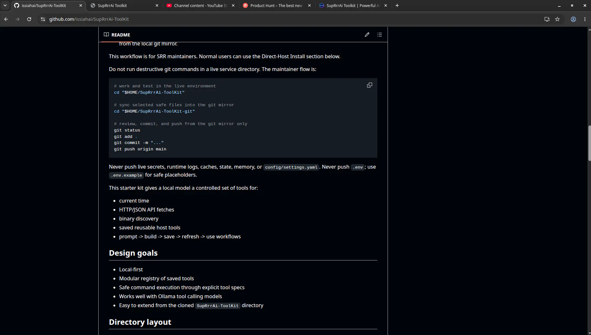Go back with the browser back arrow
Image resolution: width=591 pixels, height=335 pixels.
point(6,19)
